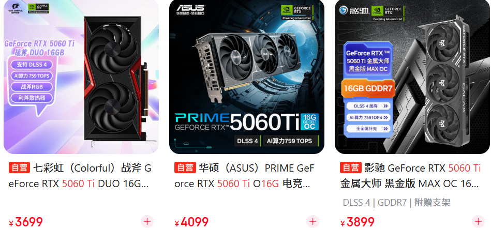Viewport: 491px width, 230px height.
Task: Open 七彩虹 Colorful 战斧 product title
Action: coord(80,176)
